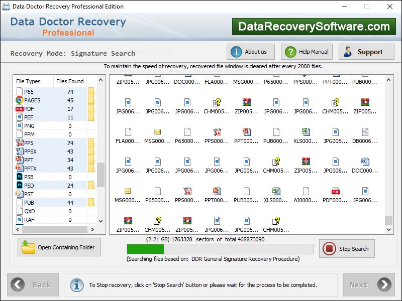The image size is (402, 301).
Task: Select the PPS file type icon
Action: pos(20,143)
